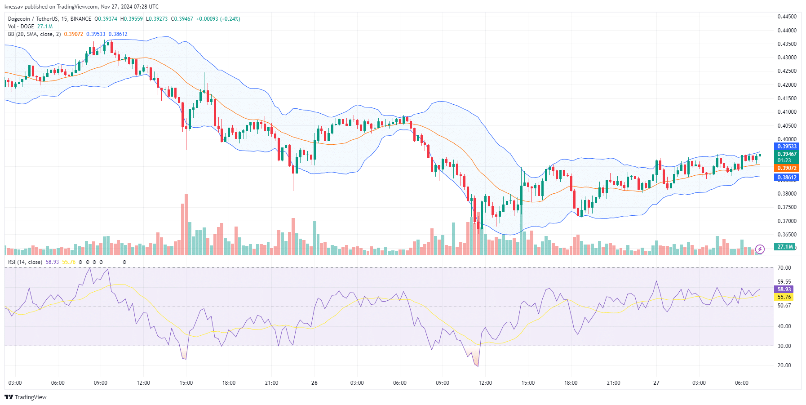Click the BB upper value 0.39533 in legend
806x405 pixels.
[x=96, y=34]
